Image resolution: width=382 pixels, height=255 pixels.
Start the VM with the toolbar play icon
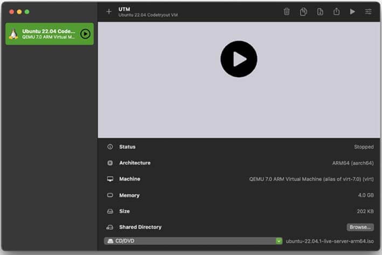click(352, 12)
